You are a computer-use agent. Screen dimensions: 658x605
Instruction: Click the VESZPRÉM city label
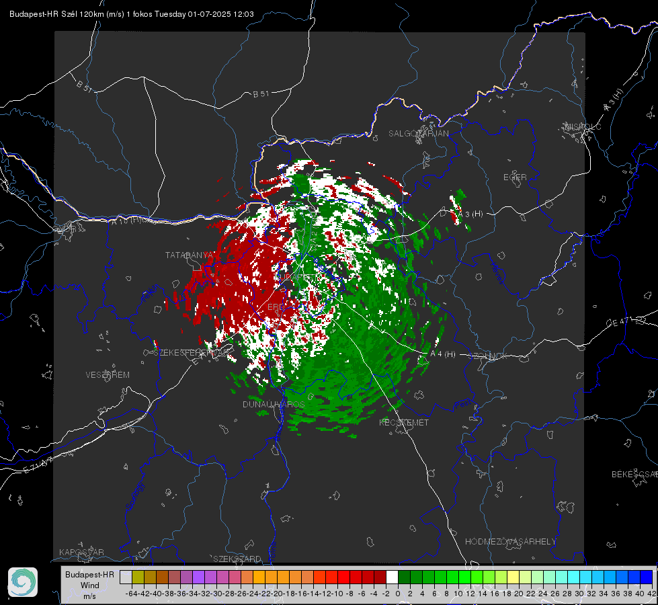click(x=108, y=374)
